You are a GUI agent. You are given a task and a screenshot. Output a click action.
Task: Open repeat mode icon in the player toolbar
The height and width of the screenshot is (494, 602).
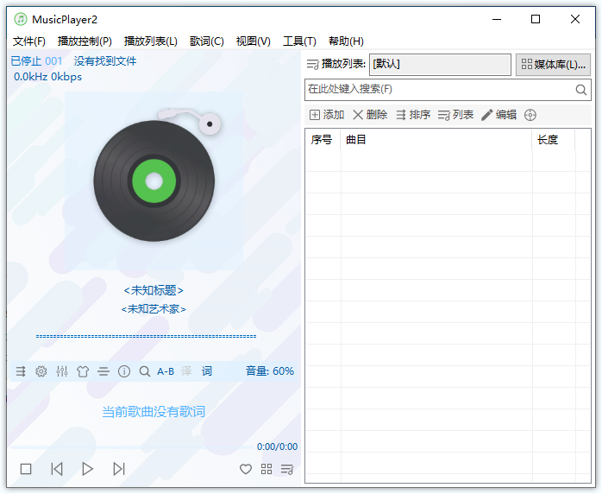(x=21, y=371)
